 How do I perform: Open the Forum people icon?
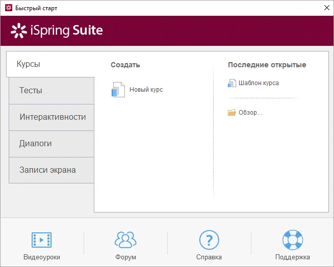pyautogui.click(x=125, y=239)
